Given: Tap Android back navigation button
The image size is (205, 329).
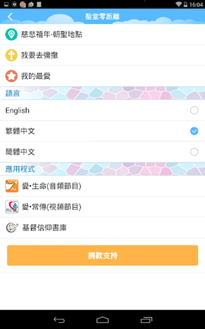Looking at the screenshot, I should coord(59,320).
